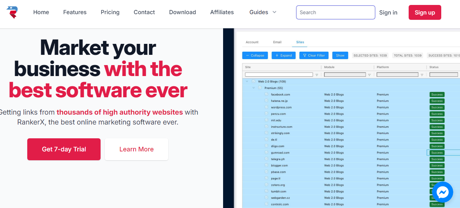Click the Platform column filter funnel icon
This screenshot has height=208, width=460.
pos(422,75)
